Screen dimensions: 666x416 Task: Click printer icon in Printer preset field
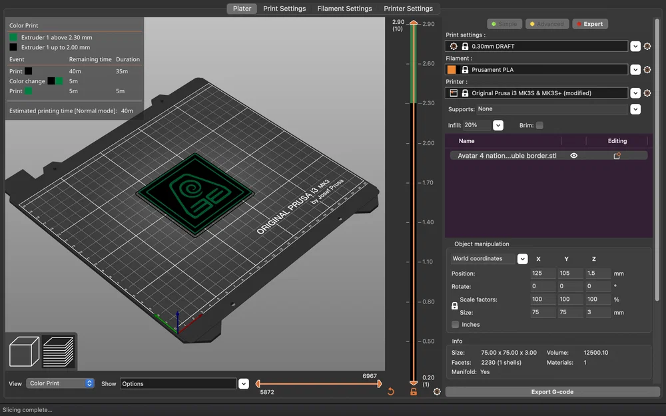(x=454, y=93)
